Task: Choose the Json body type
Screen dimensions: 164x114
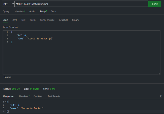Action: (6, 20)
